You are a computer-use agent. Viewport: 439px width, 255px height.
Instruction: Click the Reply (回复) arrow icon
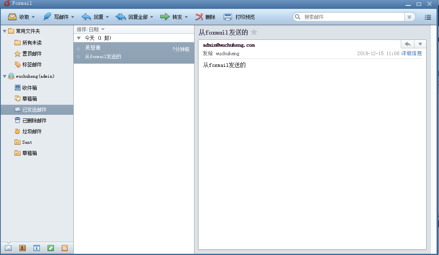pyautogui.click(x=86, y=17)
